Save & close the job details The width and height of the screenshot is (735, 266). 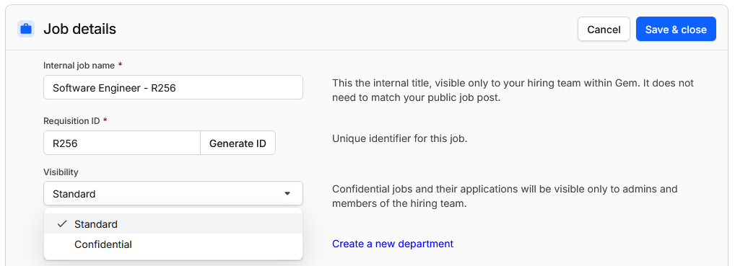[x=676, y=29]
